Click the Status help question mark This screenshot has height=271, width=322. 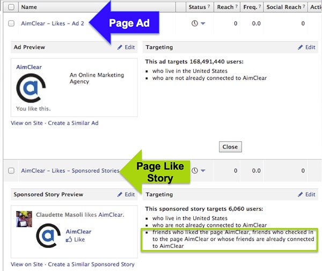[x=209, y=6]
